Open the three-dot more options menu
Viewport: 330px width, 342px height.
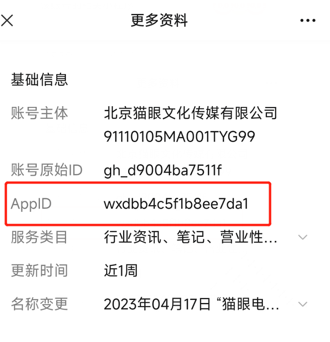click(x=308, y=20)
